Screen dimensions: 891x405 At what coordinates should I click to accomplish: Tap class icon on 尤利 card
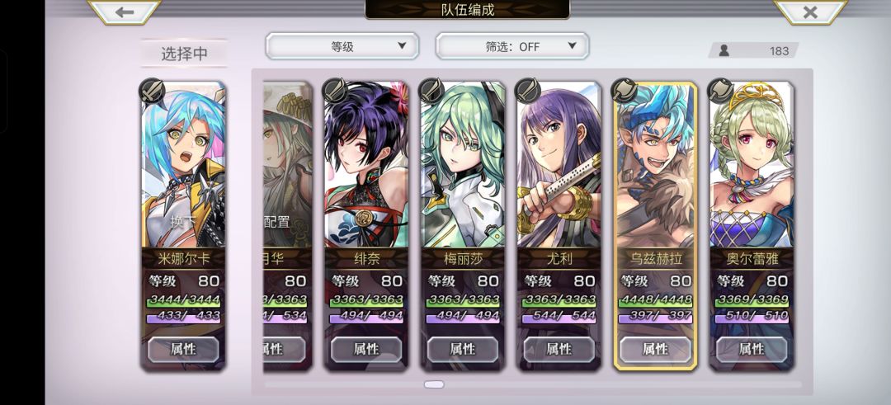(x=528, y=91)
